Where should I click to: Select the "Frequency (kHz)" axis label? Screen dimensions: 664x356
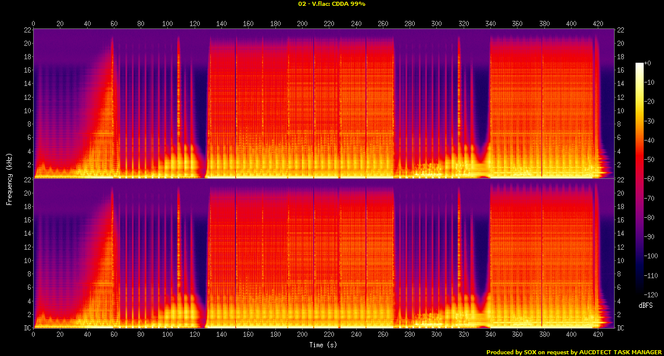pos(9,179)
